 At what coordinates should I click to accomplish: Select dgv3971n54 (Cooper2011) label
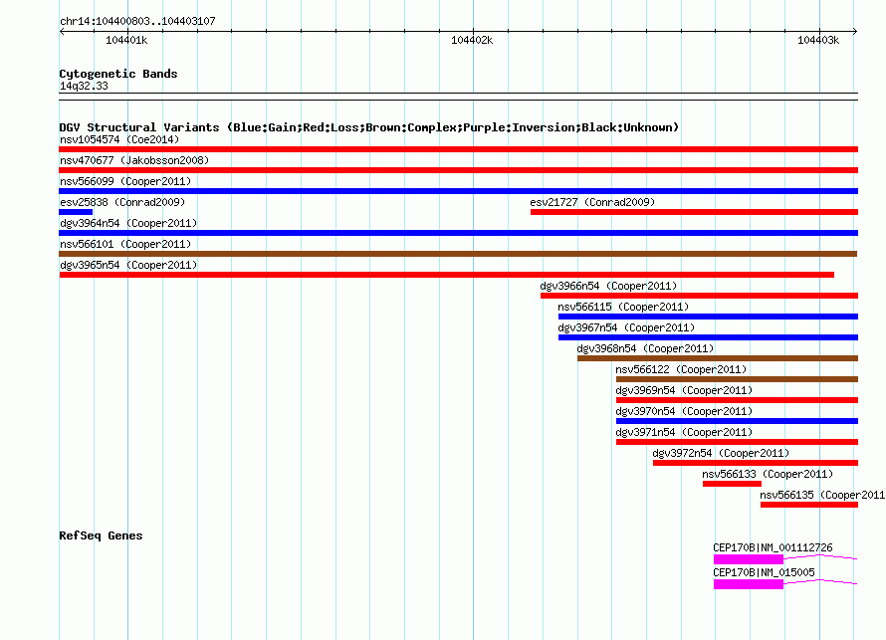point(684,432)
